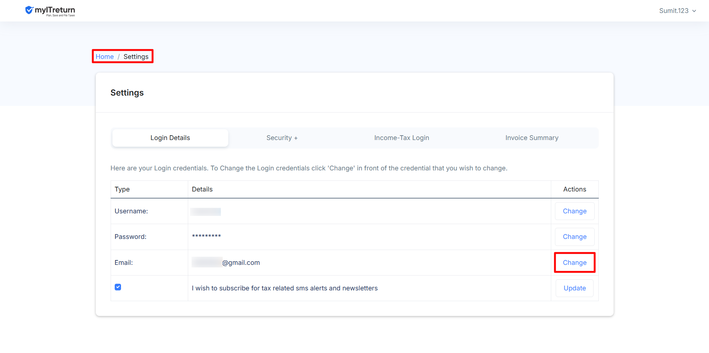Click Change for the Username row
This screenshot has height=353, width=709.
pos(575,211)
